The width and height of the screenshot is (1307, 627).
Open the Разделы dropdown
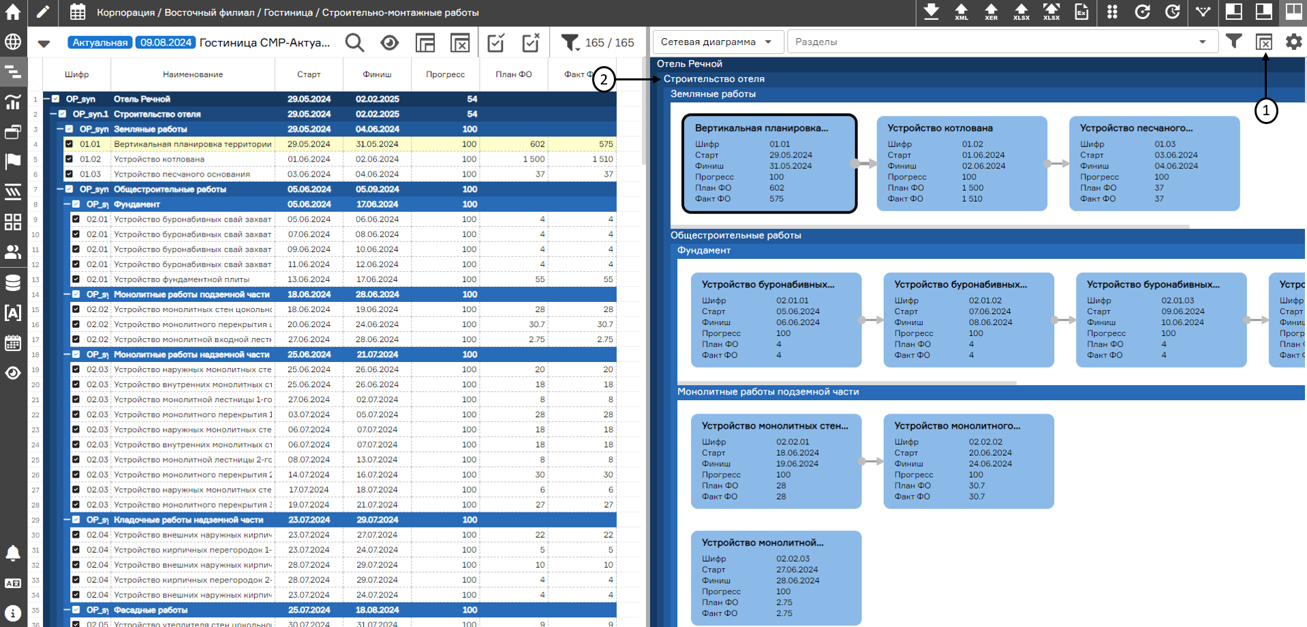tap(1002, 42)
